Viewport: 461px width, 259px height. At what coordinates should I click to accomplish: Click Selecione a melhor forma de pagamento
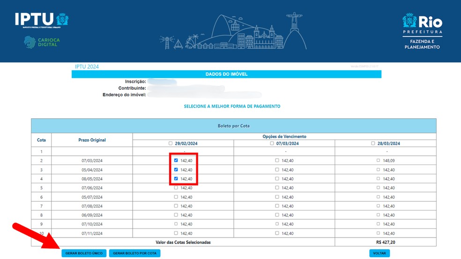click(232, 106)
